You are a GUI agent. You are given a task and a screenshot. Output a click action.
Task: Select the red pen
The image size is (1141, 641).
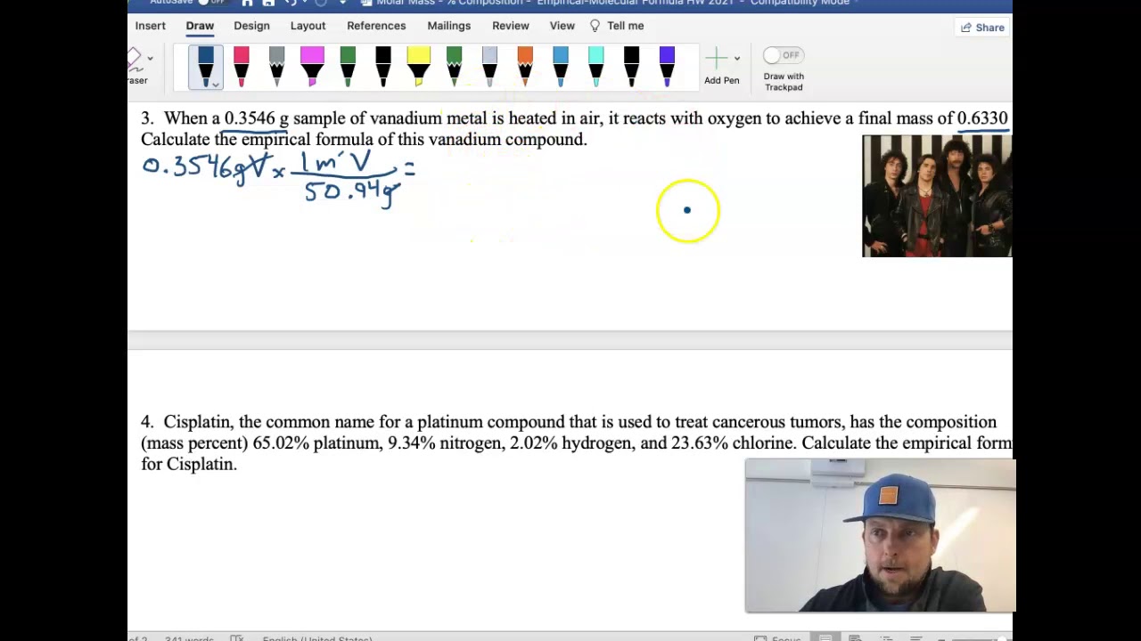242,67
